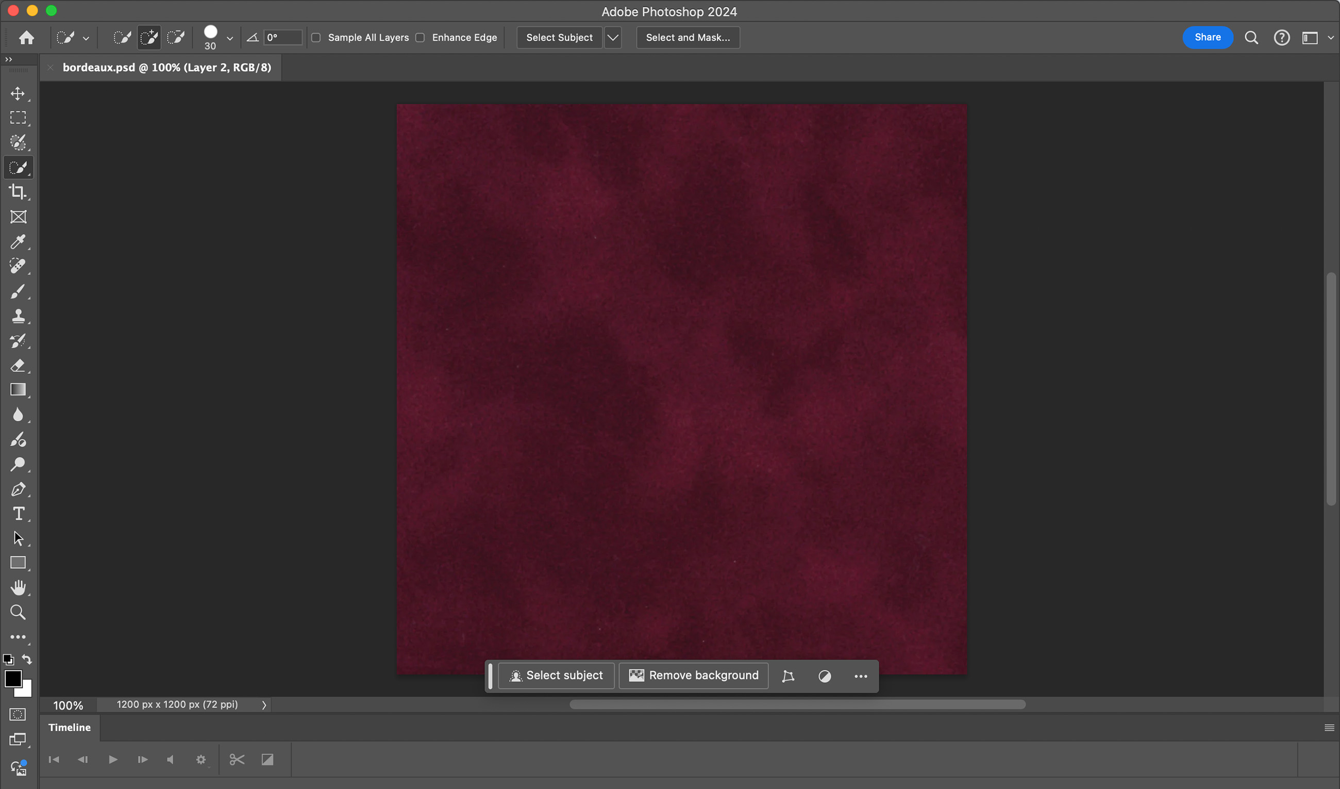The height and width of the screenshot is (789, 1340).
Task: Click Remove background in contextual bar
Action: pyautogui.click(x=693, y=675)
